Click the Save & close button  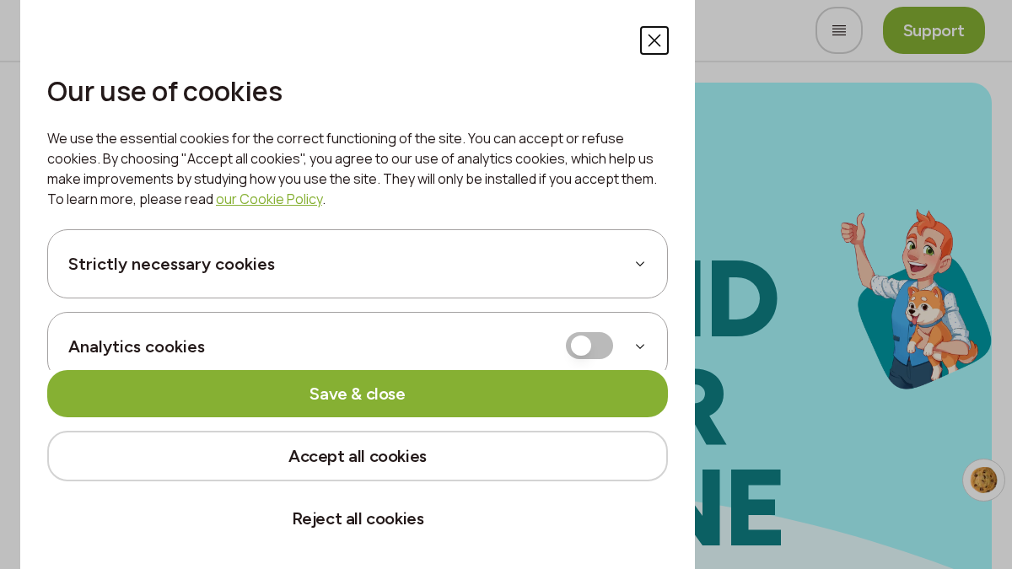(x=358, y=394)
